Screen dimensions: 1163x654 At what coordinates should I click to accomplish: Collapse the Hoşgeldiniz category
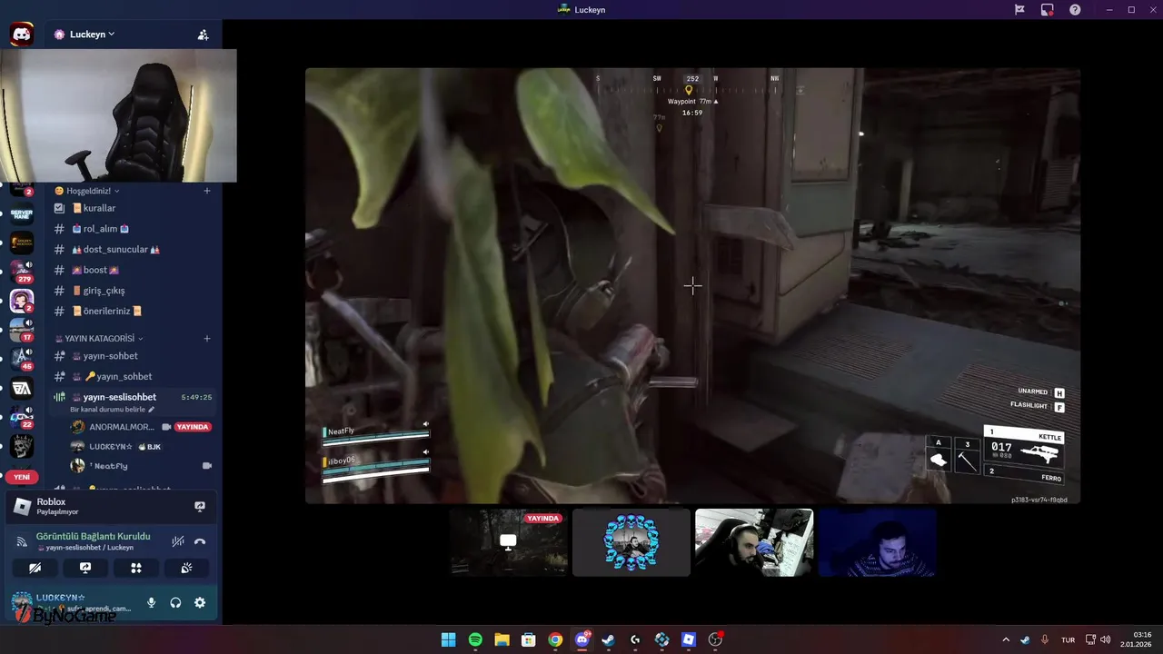(87, 191)
